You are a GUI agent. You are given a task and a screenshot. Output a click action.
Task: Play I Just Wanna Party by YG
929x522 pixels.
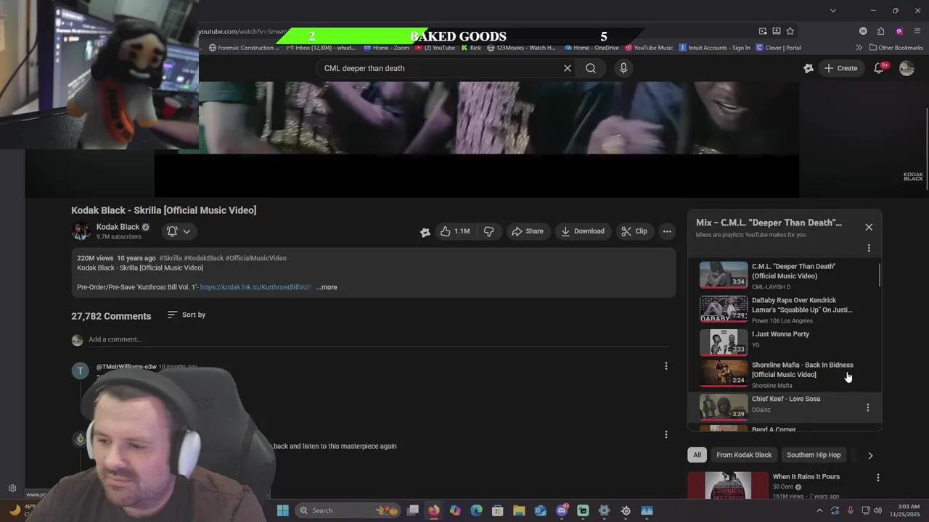tap(784, 343)
